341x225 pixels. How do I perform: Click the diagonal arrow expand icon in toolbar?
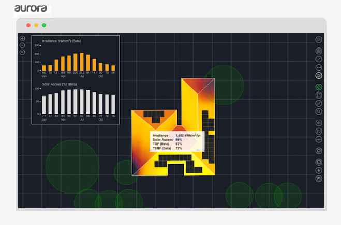(319, 59)
